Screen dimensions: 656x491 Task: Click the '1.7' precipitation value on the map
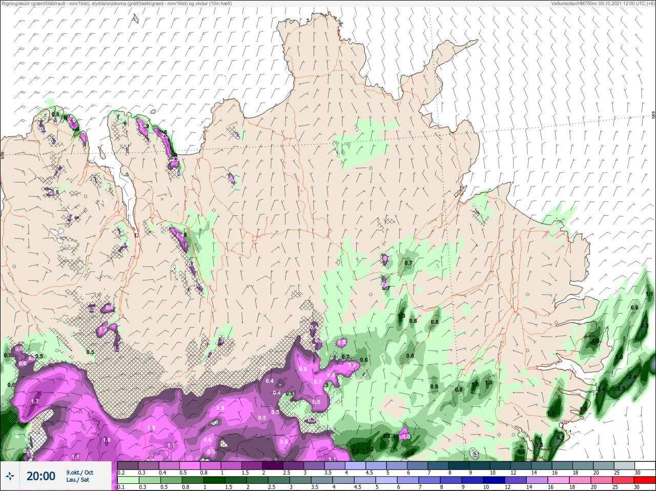coord(35,401)
